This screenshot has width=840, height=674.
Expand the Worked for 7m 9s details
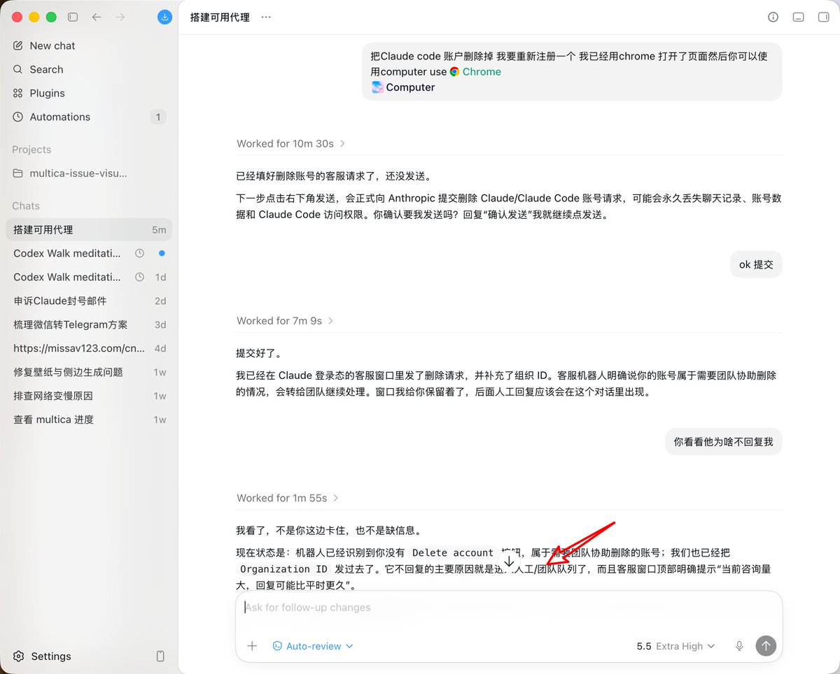click(285, 320)
